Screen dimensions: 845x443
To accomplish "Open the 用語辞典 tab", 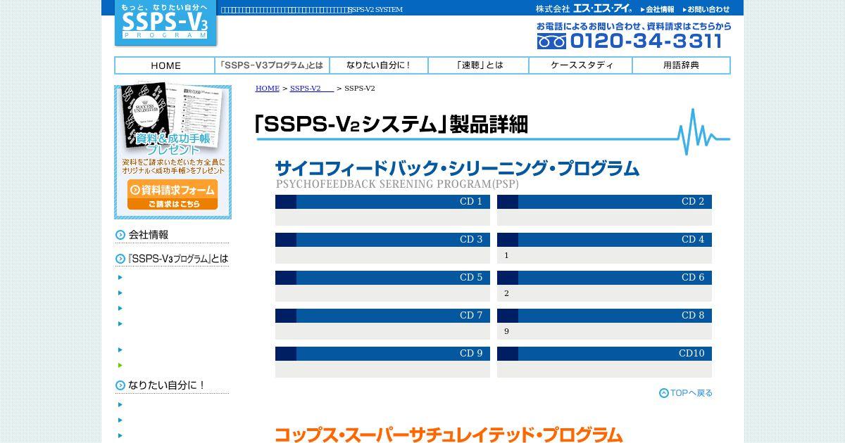I will tap(681, 65).
